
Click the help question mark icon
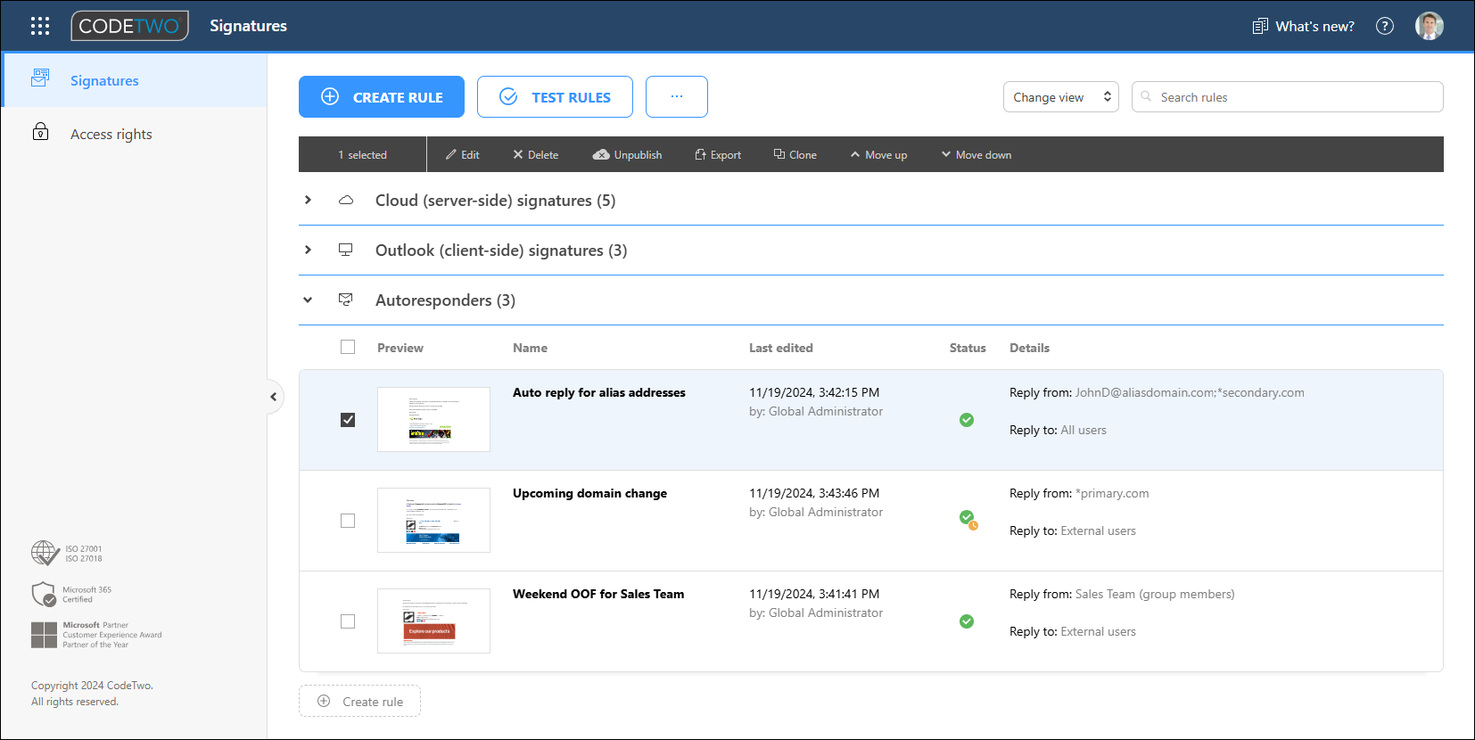coord(1385,26)
